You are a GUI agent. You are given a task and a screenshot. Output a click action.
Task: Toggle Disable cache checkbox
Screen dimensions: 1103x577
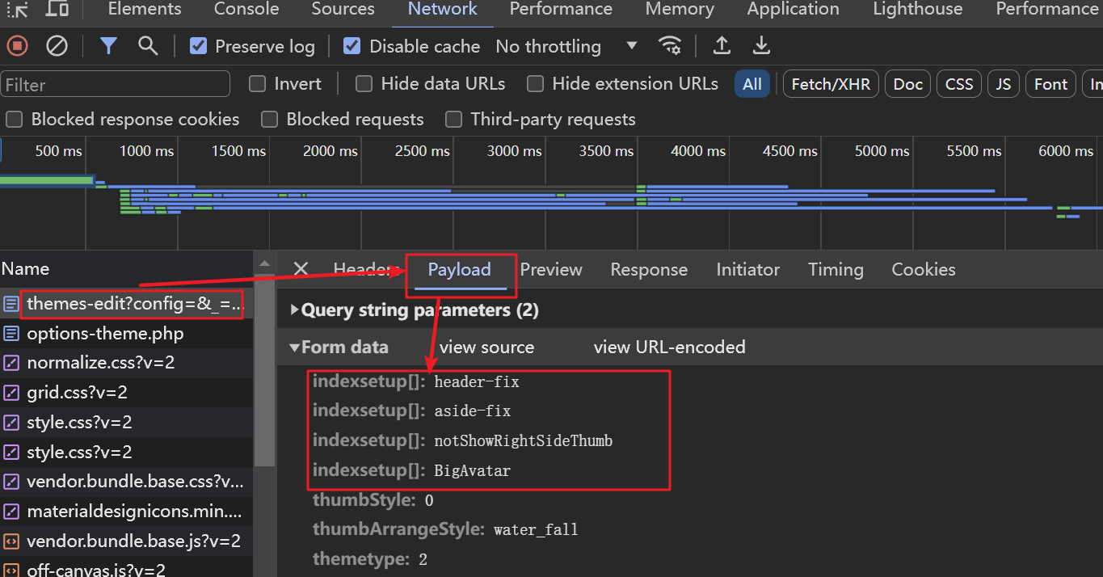pos(352,46)
